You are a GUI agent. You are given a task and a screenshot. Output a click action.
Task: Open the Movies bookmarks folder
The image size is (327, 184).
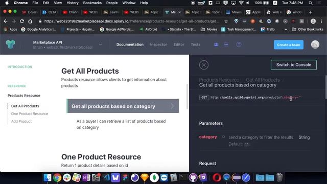[209, 30]
